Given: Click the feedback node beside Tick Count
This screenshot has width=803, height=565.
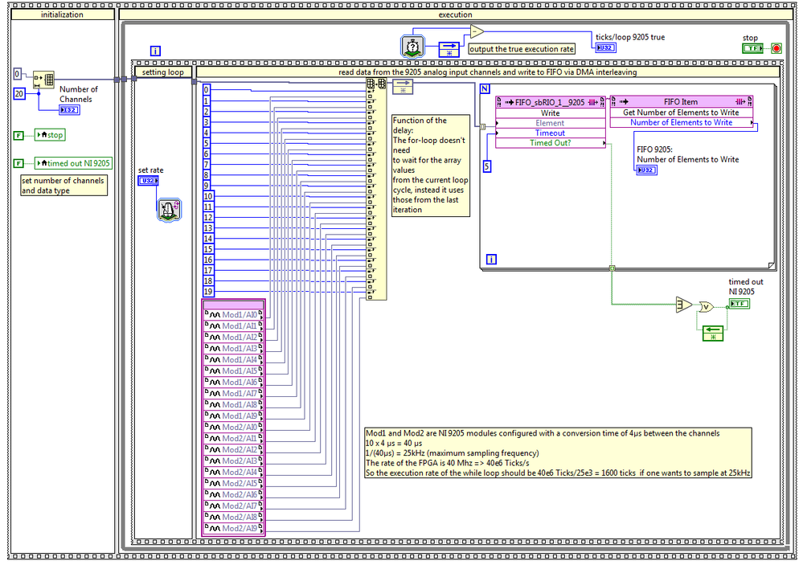Looking at the screenshot, I should 449,50.
